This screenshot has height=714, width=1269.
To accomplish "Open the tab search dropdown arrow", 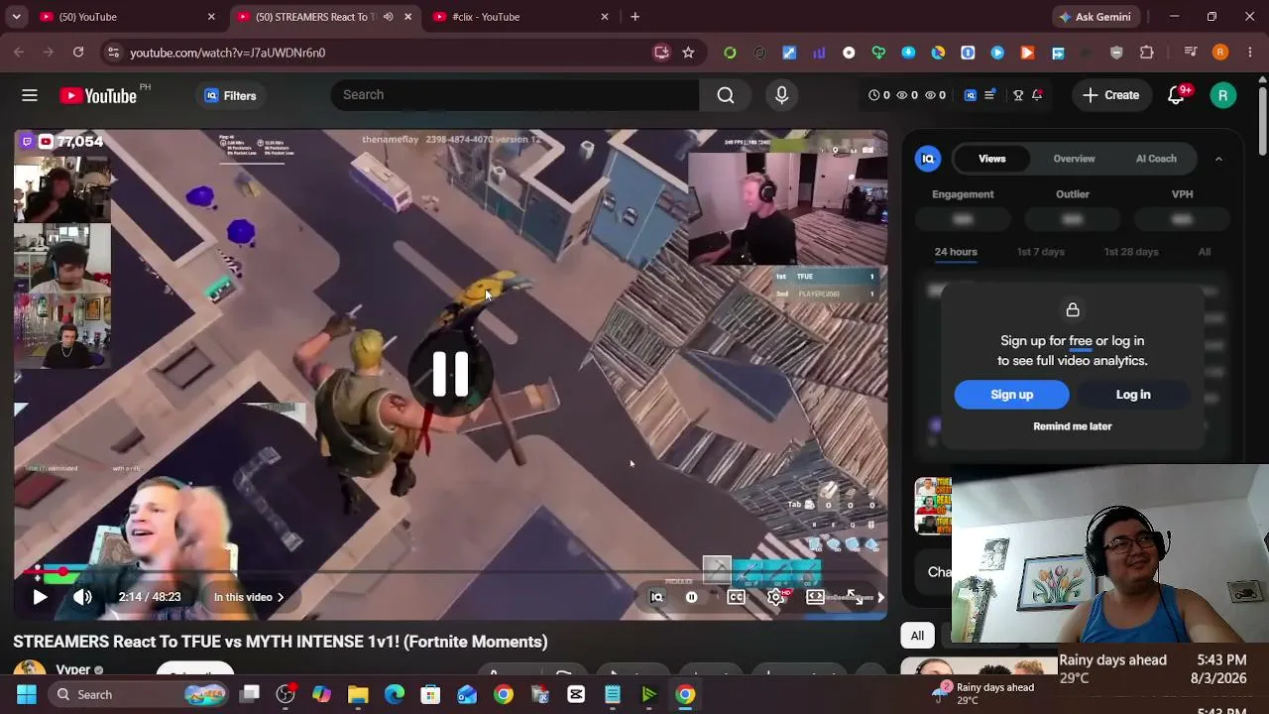I will click(16, 17).
